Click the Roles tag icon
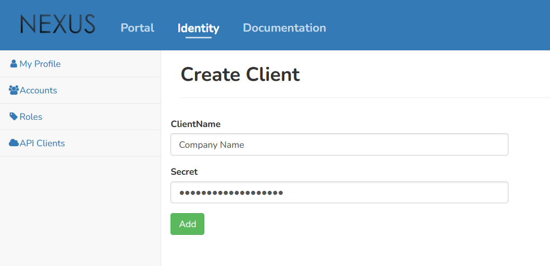550x266 pixels. 14,117
